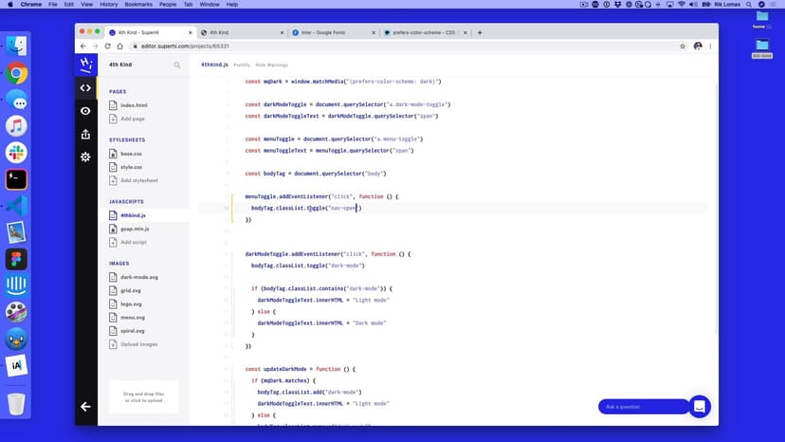
Task: Click Prettify to format the code
Action: (x=242, y=64)
